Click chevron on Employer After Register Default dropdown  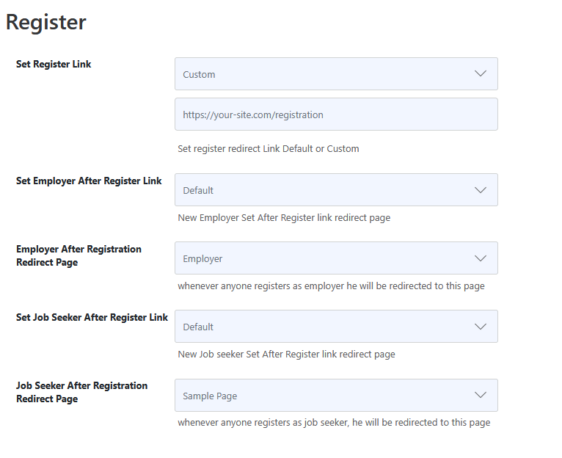(x=481, y=189)
